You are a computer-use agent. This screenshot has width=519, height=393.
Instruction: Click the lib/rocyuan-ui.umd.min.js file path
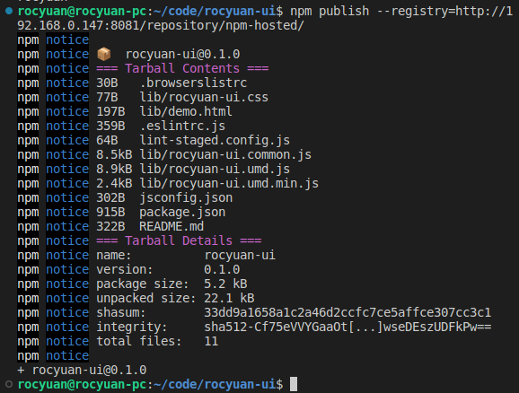(x=229, y=183)
